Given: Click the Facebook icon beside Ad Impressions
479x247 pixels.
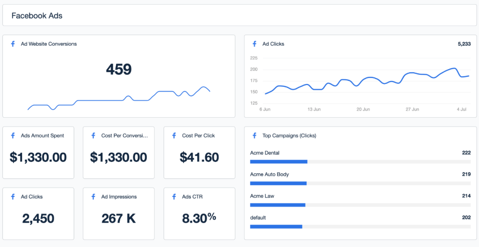Looking at the screenshot, I should (x=94, y=197).
